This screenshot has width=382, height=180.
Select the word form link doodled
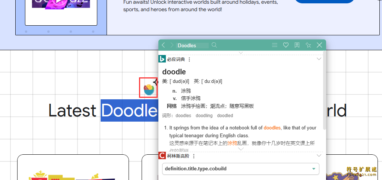pos(225,116)
